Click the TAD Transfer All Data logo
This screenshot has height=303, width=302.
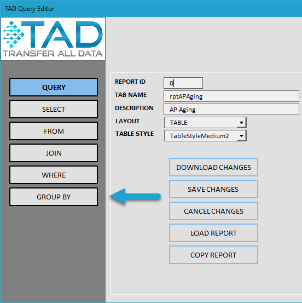(x=53, y=39)
